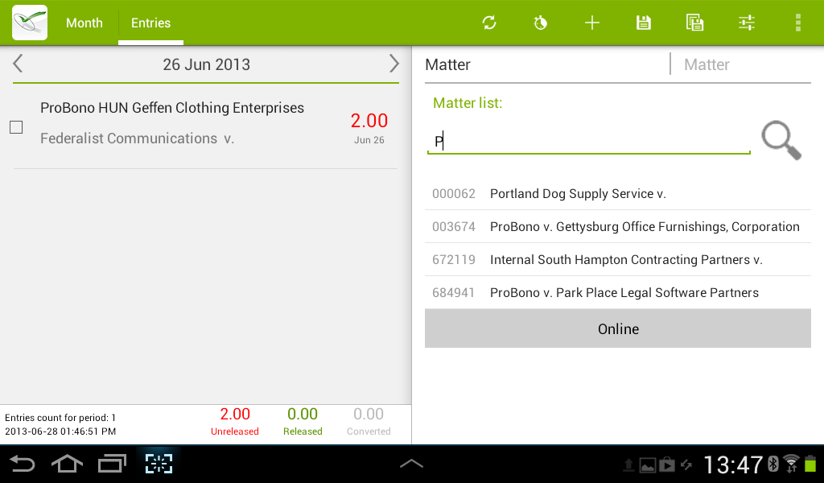Go to previous day arrow
This screenshot has height=483, width=824.
(18, 64)
